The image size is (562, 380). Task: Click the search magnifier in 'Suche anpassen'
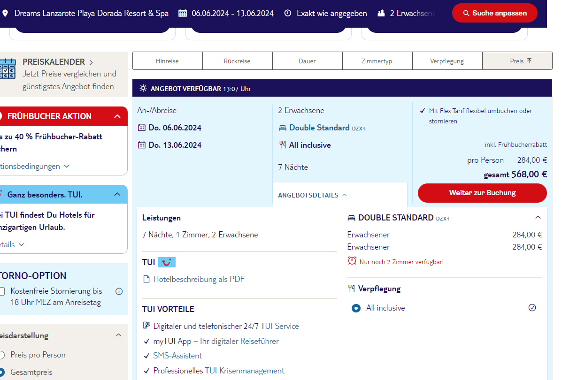466,13
